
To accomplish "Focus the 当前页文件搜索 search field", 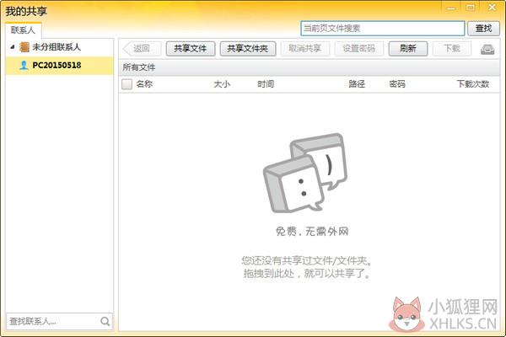I will pos(382,29).
